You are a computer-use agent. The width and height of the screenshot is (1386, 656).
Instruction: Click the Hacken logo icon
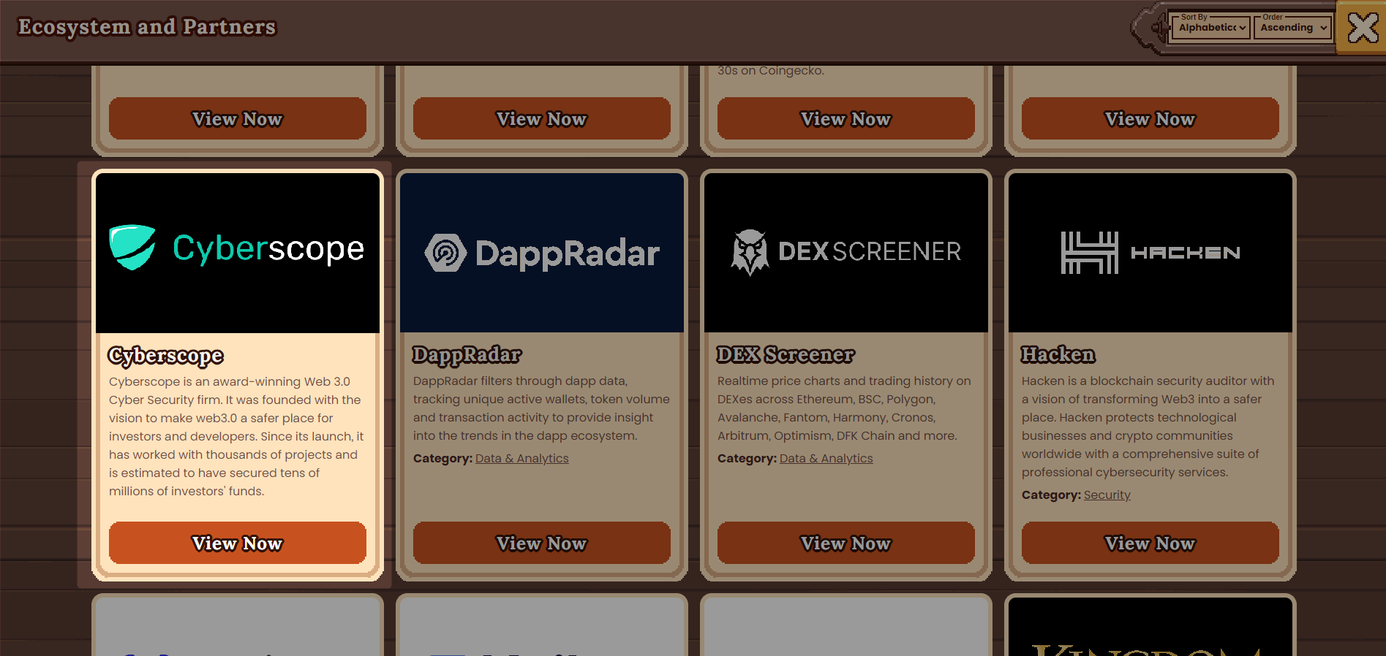click(x=1089, y=253)
